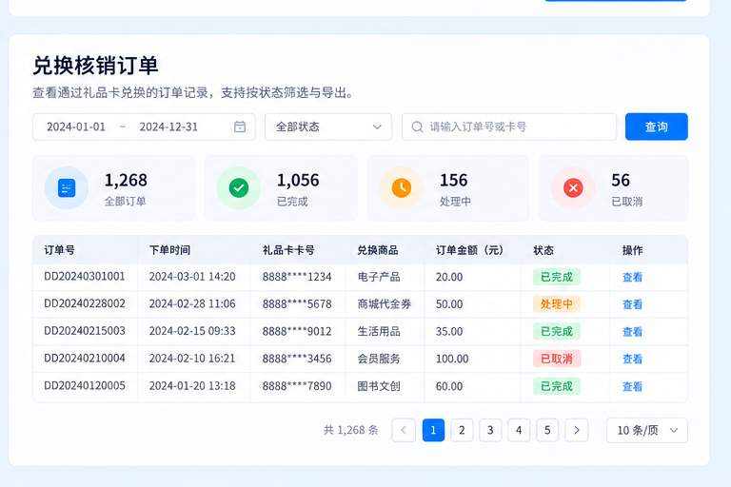This screenshot has height=487, width=731.
Task: Click the 已取消 status tag in table
Action: pos(557,359)
